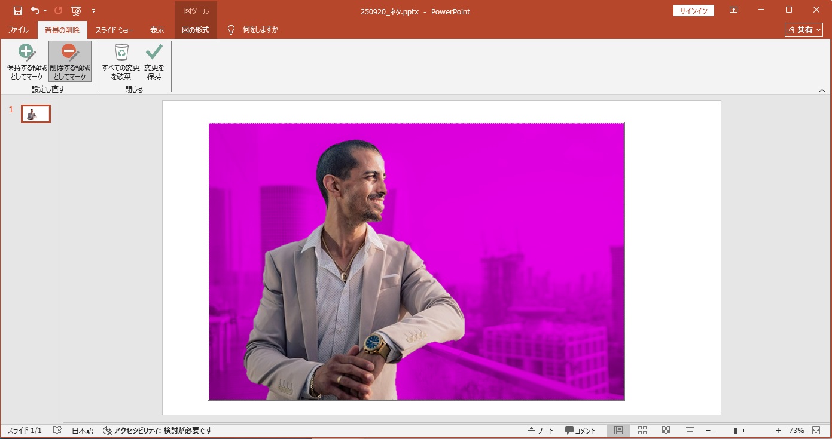Fit slide to current window icon
The width and height of the screenshot is (832, 439).
tap(816, 431)
